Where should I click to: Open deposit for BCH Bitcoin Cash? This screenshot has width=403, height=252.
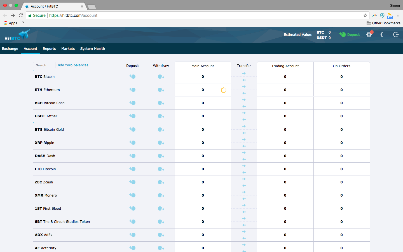coord(132,103)
